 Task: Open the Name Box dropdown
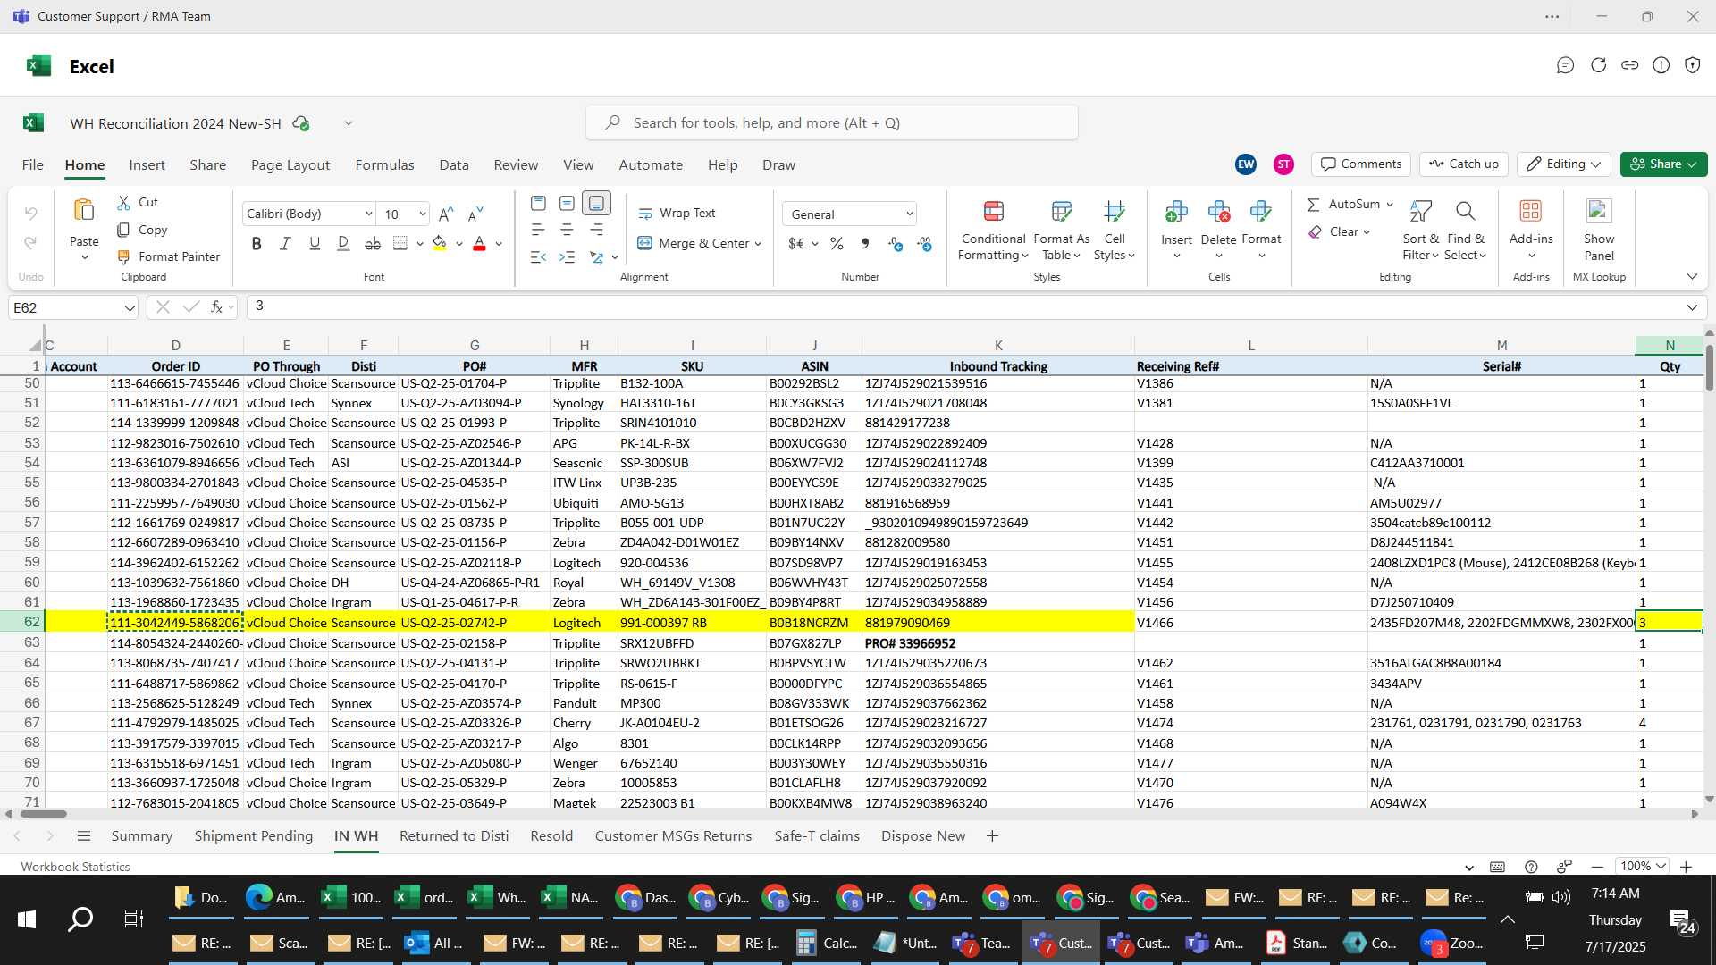tap(130, 307)
